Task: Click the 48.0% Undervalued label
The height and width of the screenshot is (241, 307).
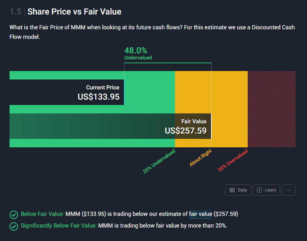Action: click(138, 53)
